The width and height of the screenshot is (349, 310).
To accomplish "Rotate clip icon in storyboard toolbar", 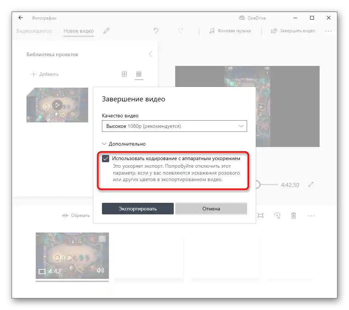I will coord(277,215).
